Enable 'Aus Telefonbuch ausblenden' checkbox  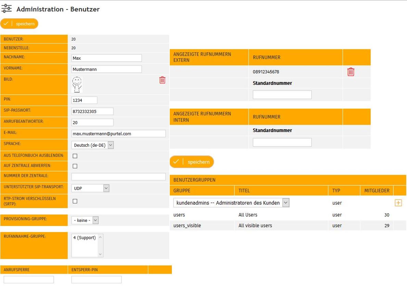click(x=75, y=156)
